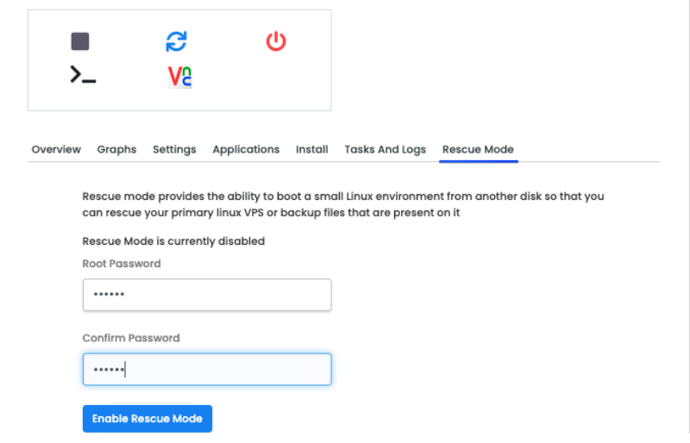690x443 pixels.
Task: Switch to the Overview tab
Action: [x=56, y=150]
